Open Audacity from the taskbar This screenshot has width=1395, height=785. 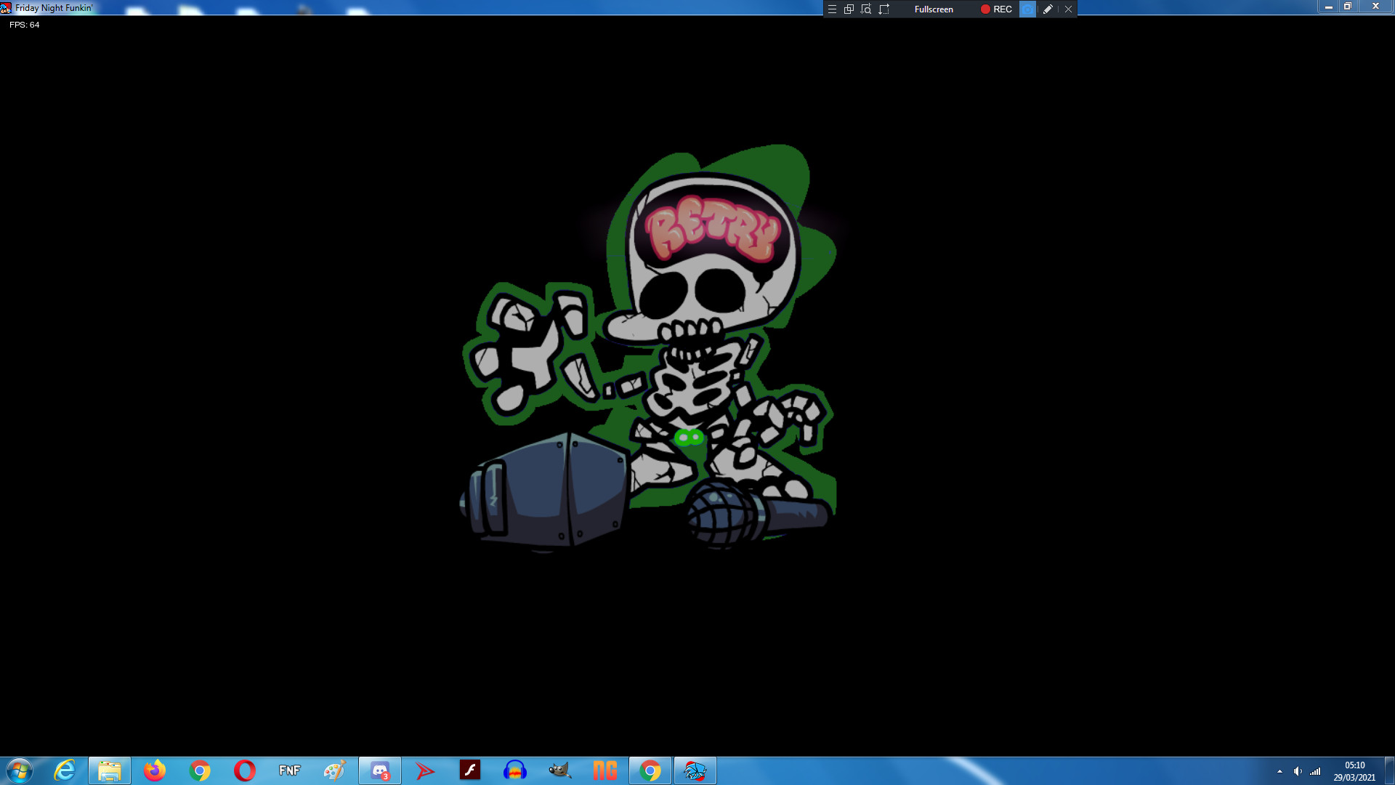point(515,770)
